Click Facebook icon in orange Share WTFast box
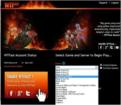Viewport: 121px width, 105px height. tap(11, 93)
